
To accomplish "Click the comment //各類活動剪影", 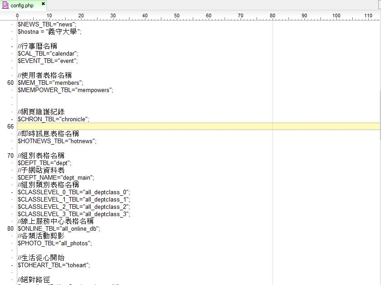I will tap(41, 236).
